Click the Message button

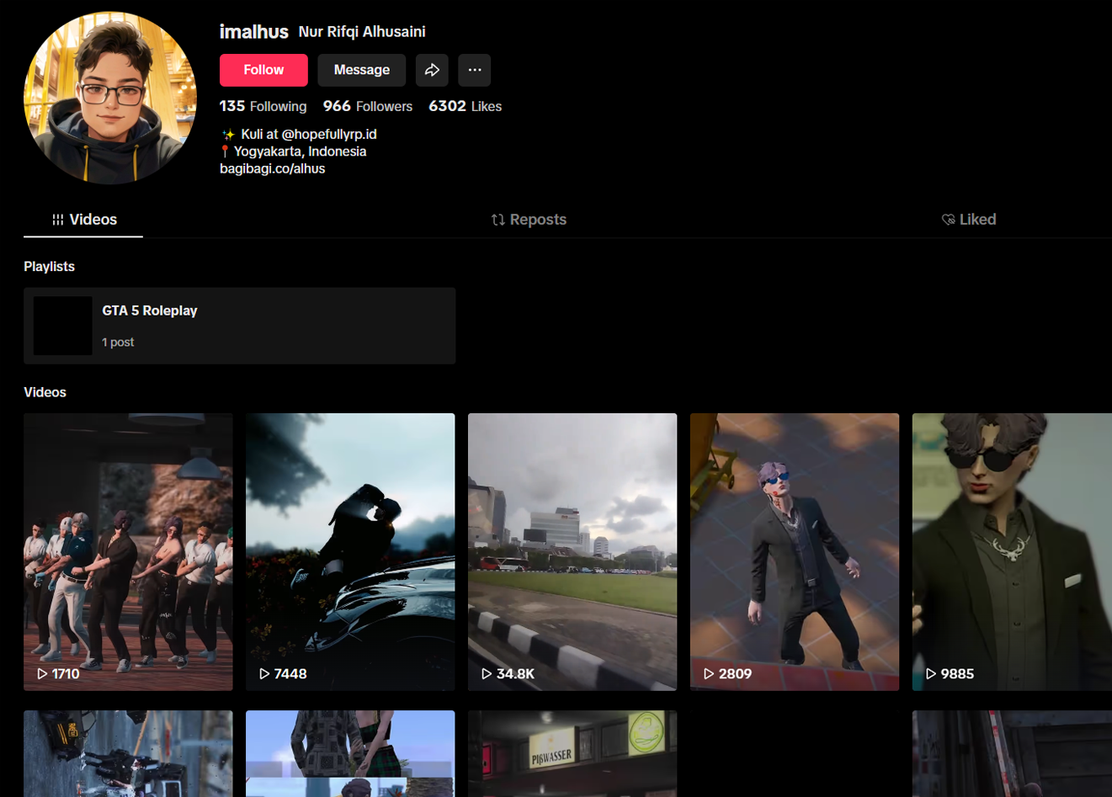point(361,70)
